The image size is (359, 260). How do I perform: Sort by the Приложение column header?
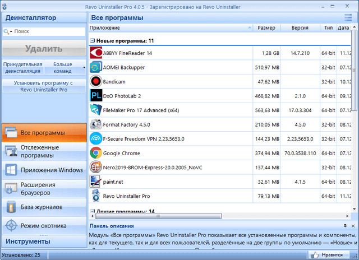pyautogui.click(x=171, y=27)
